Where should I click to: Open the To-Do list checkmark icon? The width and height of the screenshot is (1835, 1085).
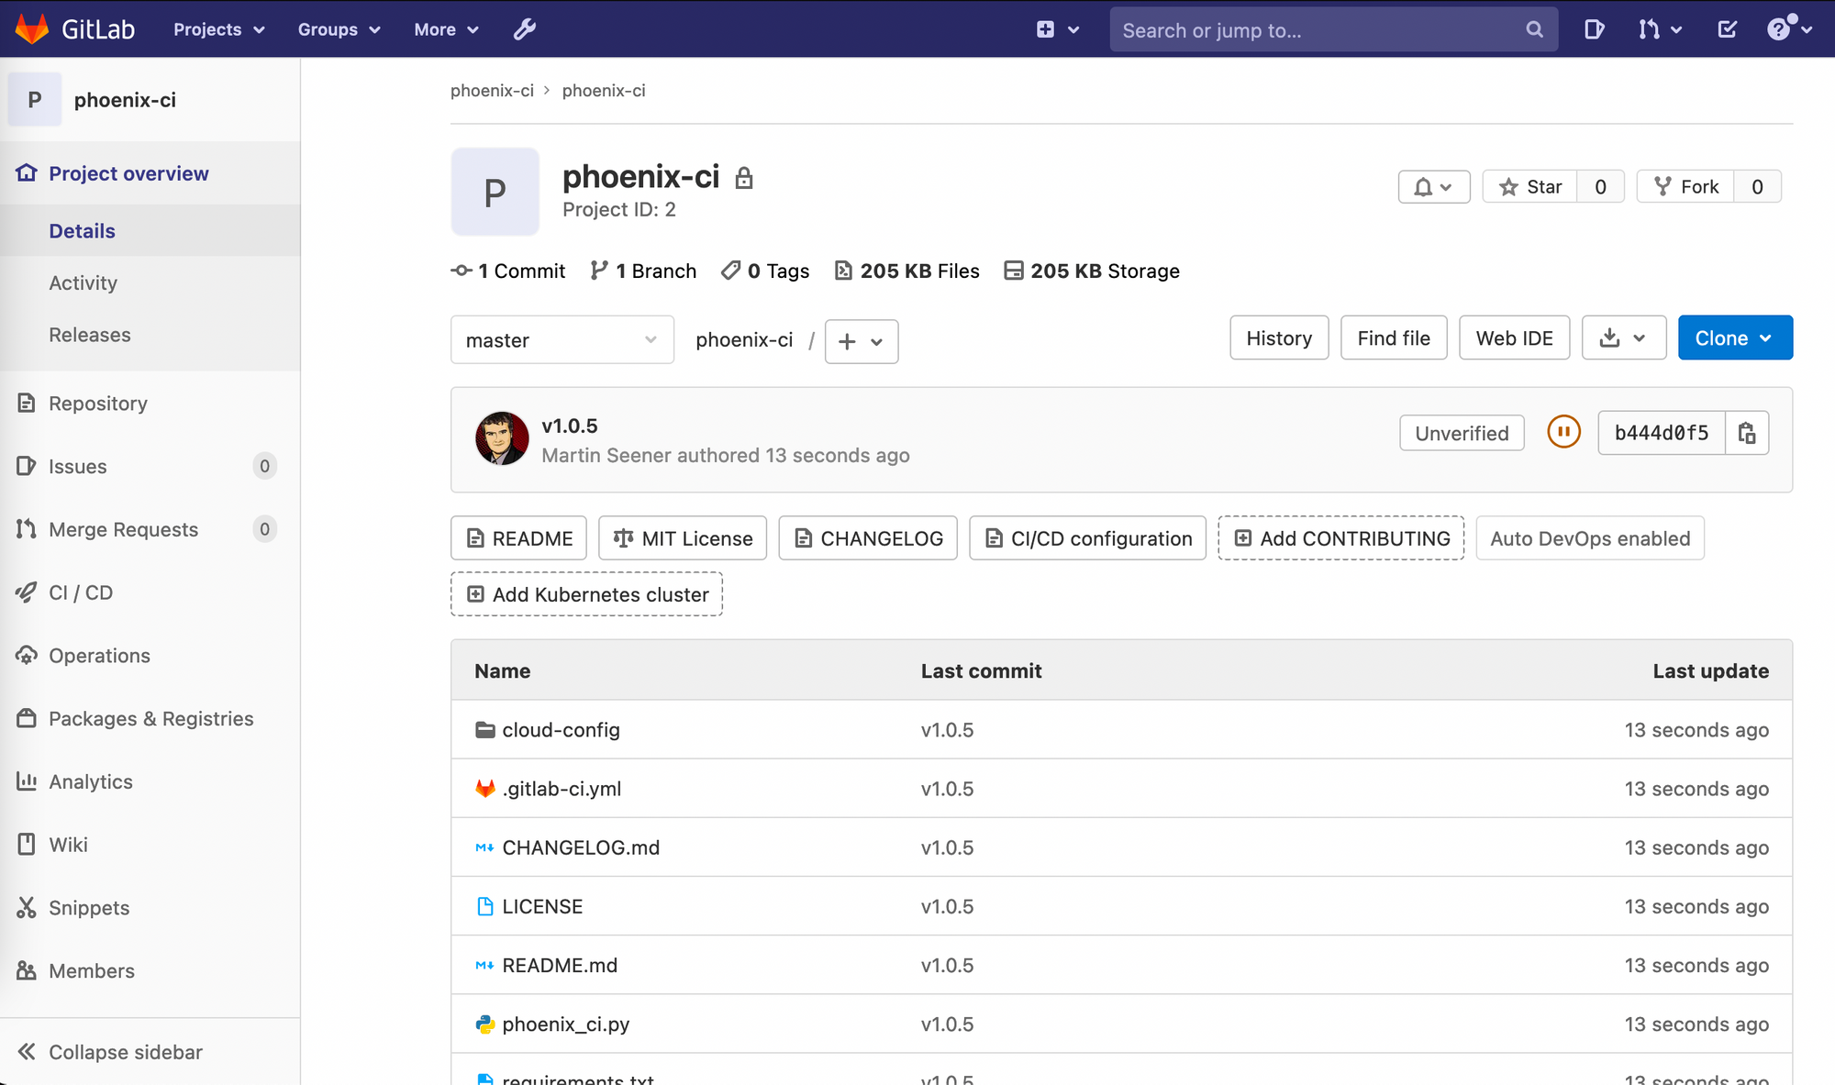1727,29
